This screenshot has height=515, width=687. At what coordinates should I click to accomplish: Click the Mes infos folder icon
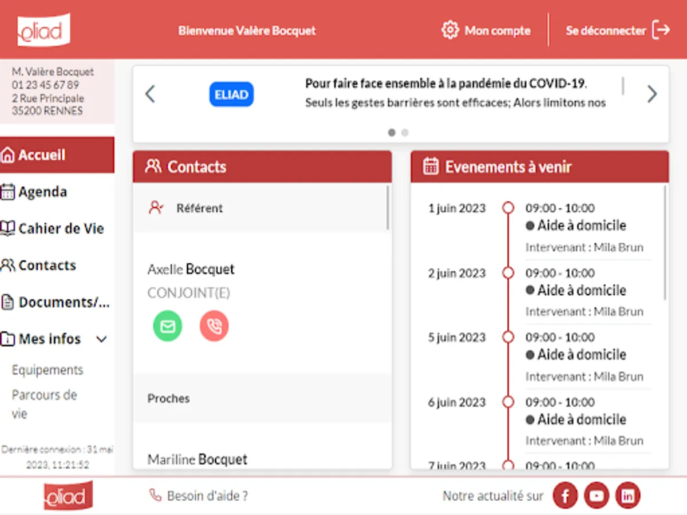7,339
